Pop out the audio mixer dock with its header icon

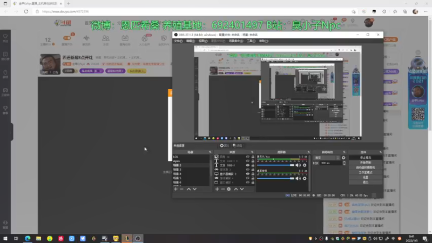point(308,152)
